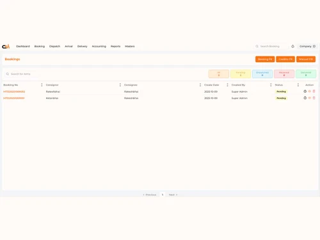Sort by the Status column
The width and height of the screenshot is (320, 240).
click(x=298, y=85)
